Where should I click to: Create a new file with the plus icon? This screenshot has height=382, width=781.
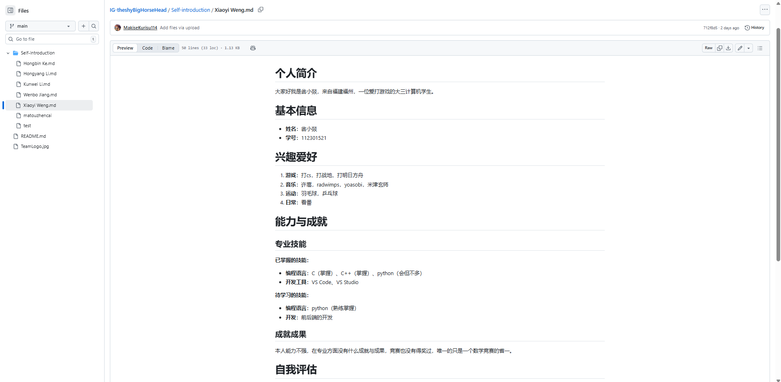83,26
